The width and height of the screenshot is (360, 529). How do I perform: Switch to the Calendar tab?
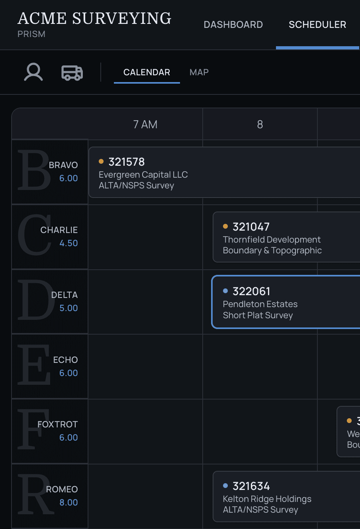(x=147, y=72)
